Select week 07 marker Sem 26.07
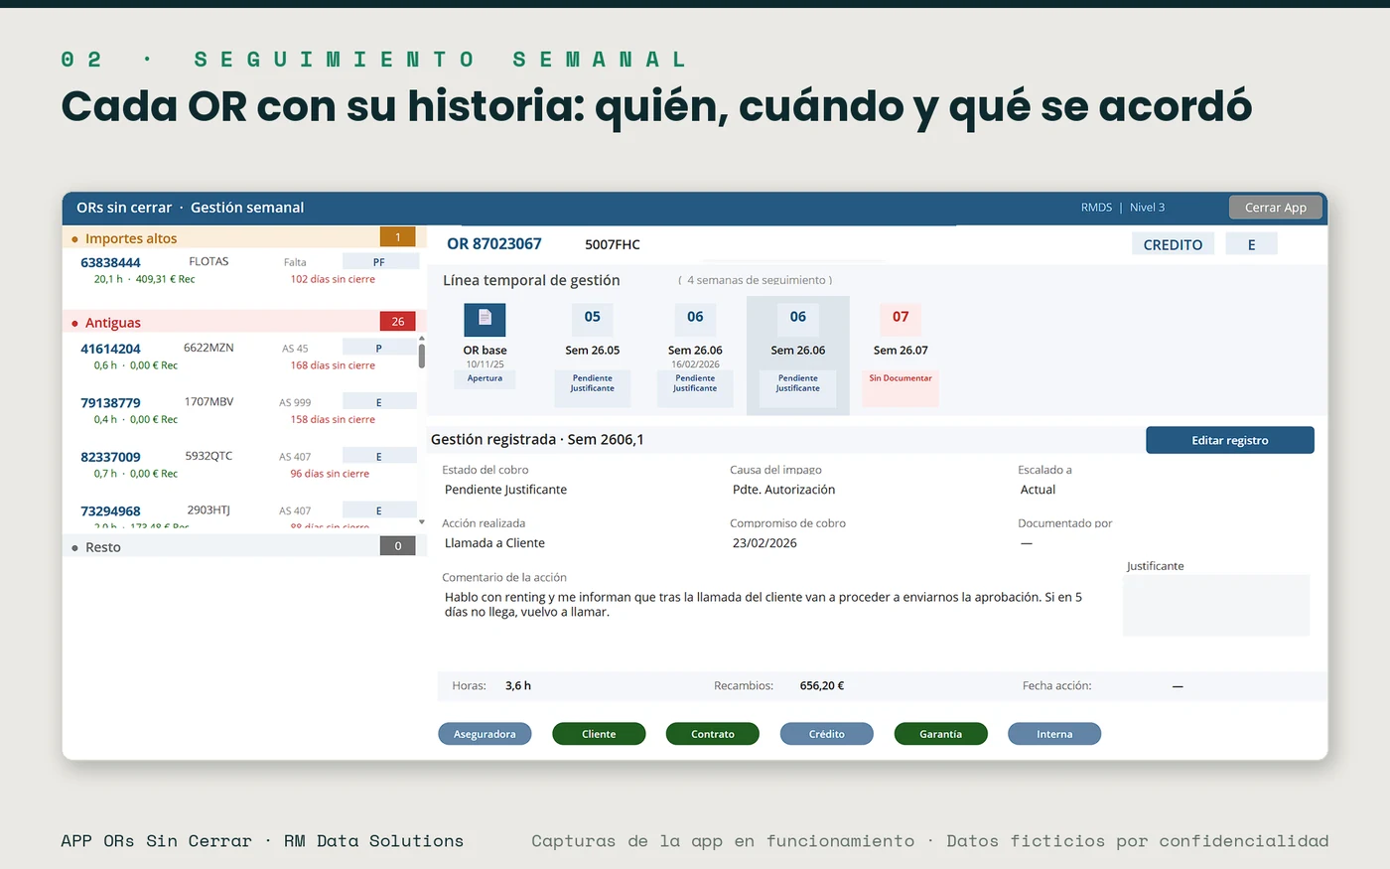The image size is (1390, 869). pos(901,318)
